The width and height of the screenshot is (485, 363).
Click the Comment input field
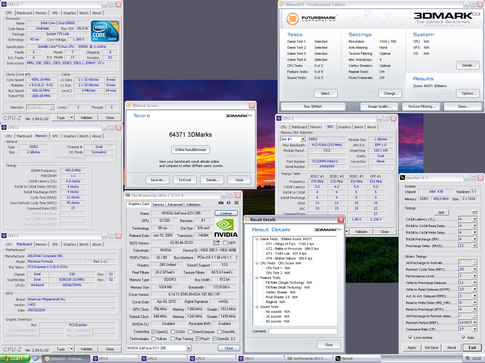(303, 332)
